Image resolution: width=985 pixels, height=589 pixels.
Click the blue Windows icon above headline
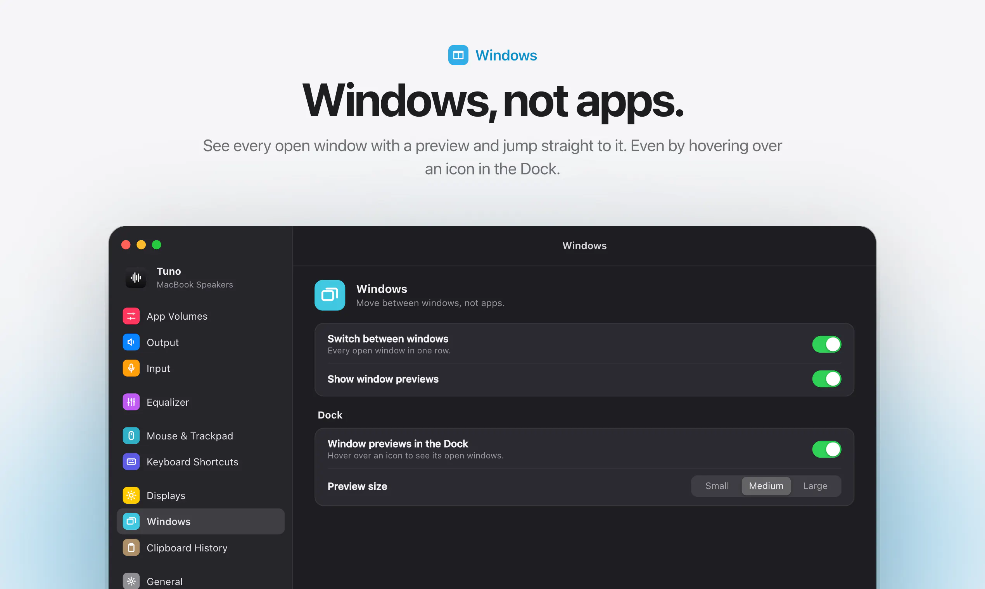tap(458, 55)
